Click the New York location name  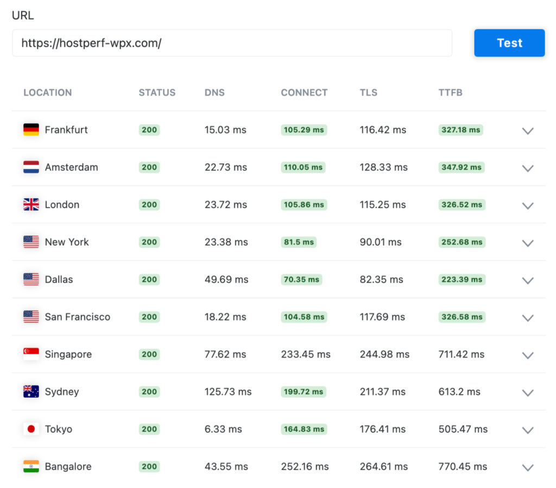pyautogui.click(x=67, y=242)
